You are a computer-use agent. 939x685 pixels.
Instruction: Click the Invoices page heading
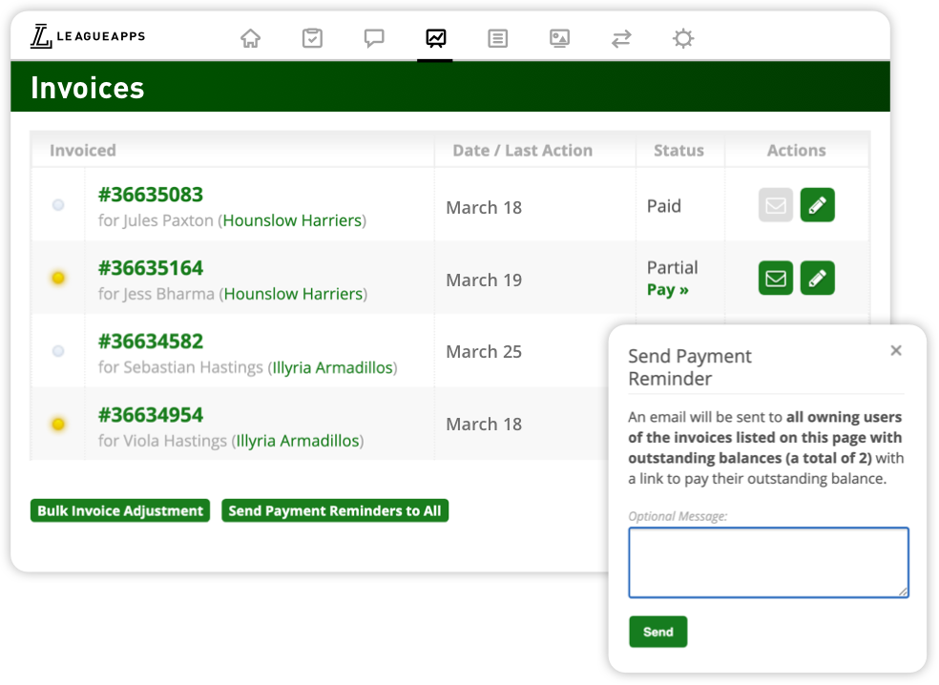click(88, 88)
